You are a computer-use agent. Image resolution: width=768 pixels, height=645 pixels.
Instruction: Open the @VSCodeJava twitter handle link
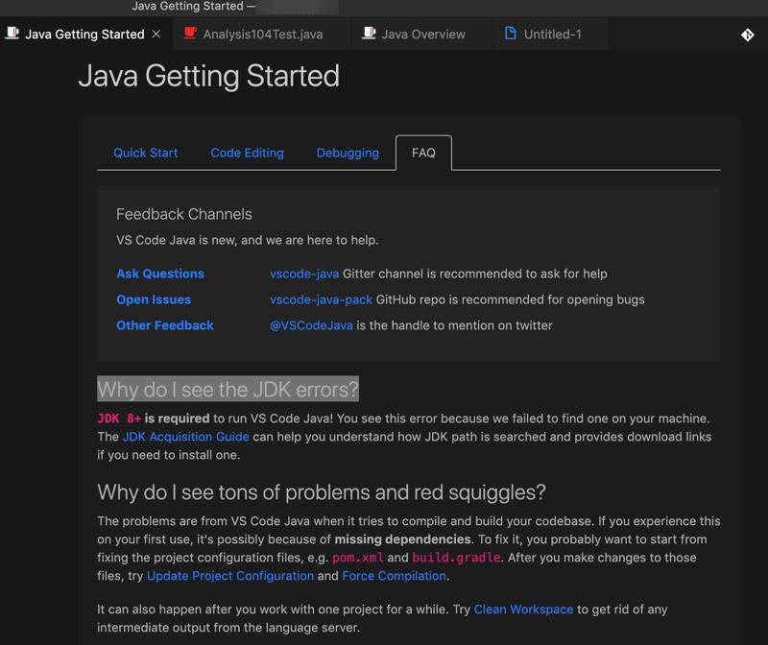(311, 325)
